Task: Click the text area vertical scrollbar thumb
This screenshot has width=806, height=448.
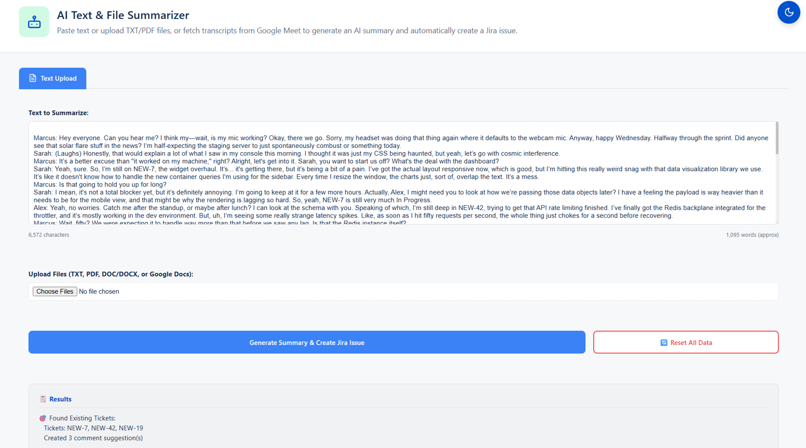Action: pyautogui.click(x=777, y=138)
